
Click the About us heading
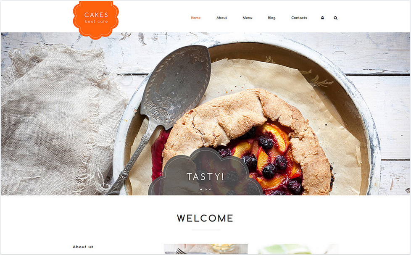click(x=83, y=247)
